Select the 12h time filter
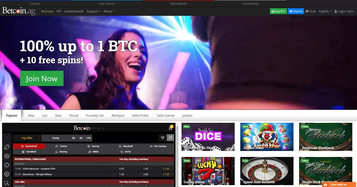Screen dimensions: 357x187 (x=88, y=138)
